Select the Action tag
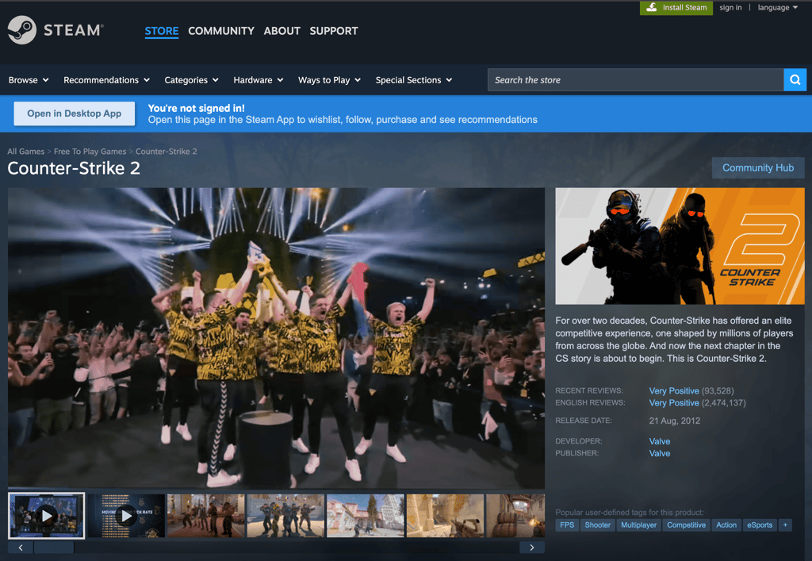The width and height of the screenshot is (812, 561). coord(726,525)
